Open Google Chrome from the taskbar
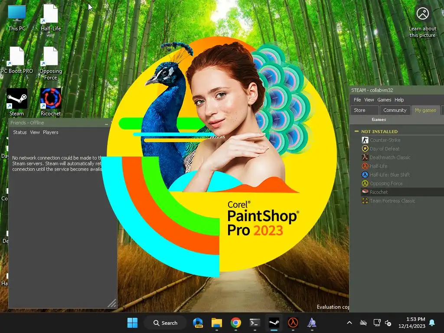444x333 pixels. [235, 323]
